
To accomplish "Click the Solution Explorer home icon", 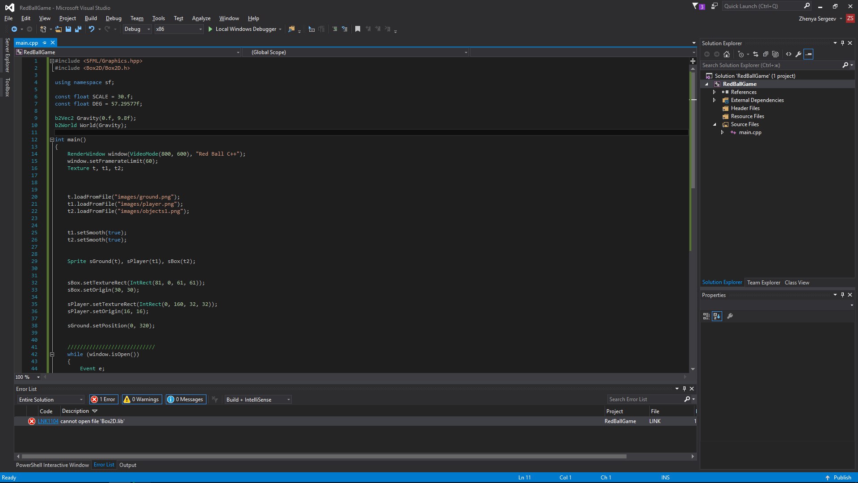I will tap(727, 54).
